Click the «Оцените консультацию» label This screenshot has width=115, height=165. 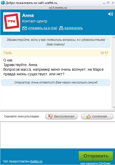pyautogui.click(x=22, y=116)
